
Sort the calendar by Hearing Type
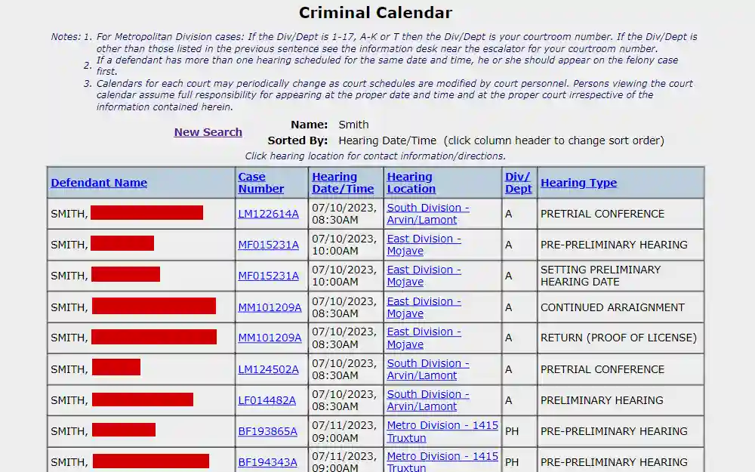coord(578,183)
